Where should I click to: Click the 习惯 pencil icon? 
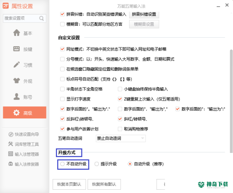pyautogui.click(x=17, y=65)
